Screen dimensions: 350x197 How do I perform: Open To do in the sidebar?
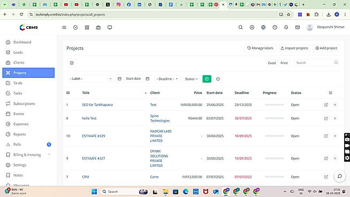[28, 83]
